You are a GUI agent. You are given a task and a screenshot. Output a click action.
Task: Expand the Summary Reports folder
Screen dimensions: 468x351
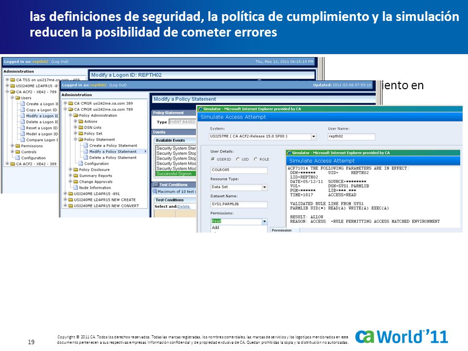coord(70,175)
